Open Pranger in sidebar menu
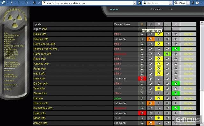This screenshot has height=126, width=204. pyautogui.click(x=8, y=48)
